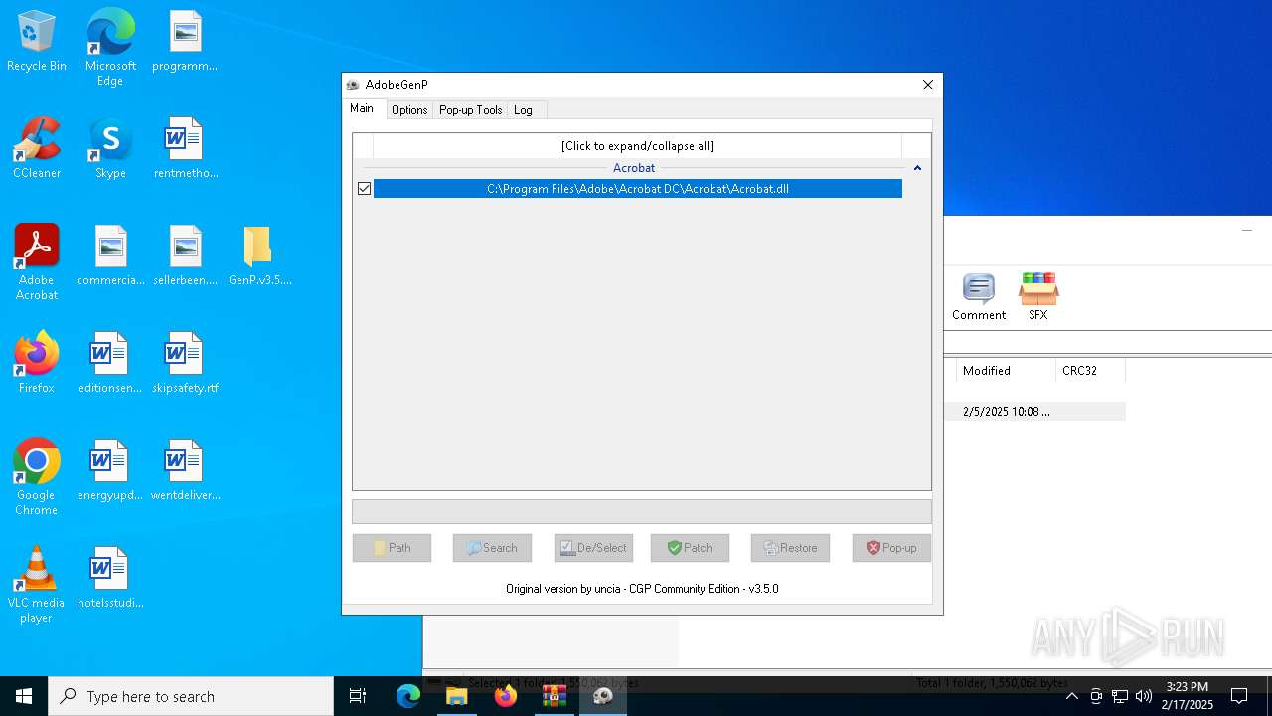This screenshot has width=1272, height=716.
Task: Open Windows Start menu
Action: coord(24,696)
